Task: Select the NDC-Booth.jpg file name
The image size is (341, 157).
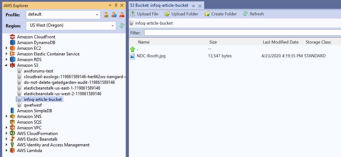Action: click(151, 56)
